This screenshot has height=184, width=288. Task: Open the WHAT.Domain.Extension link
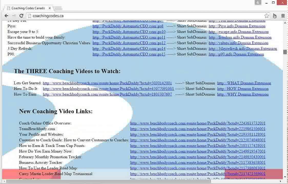(x=244, y=83)
